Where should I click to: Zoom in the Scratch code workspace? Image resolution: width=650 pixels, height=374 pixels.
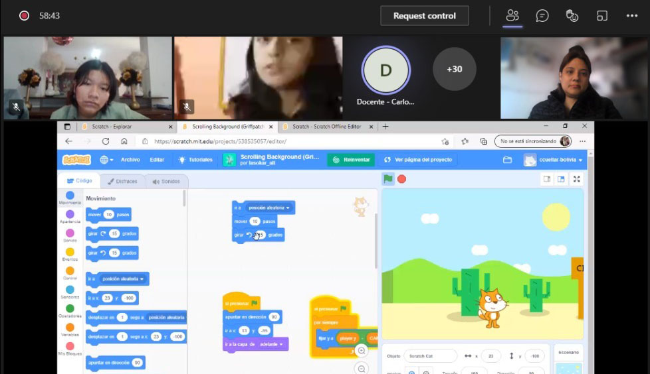[361, 351]
